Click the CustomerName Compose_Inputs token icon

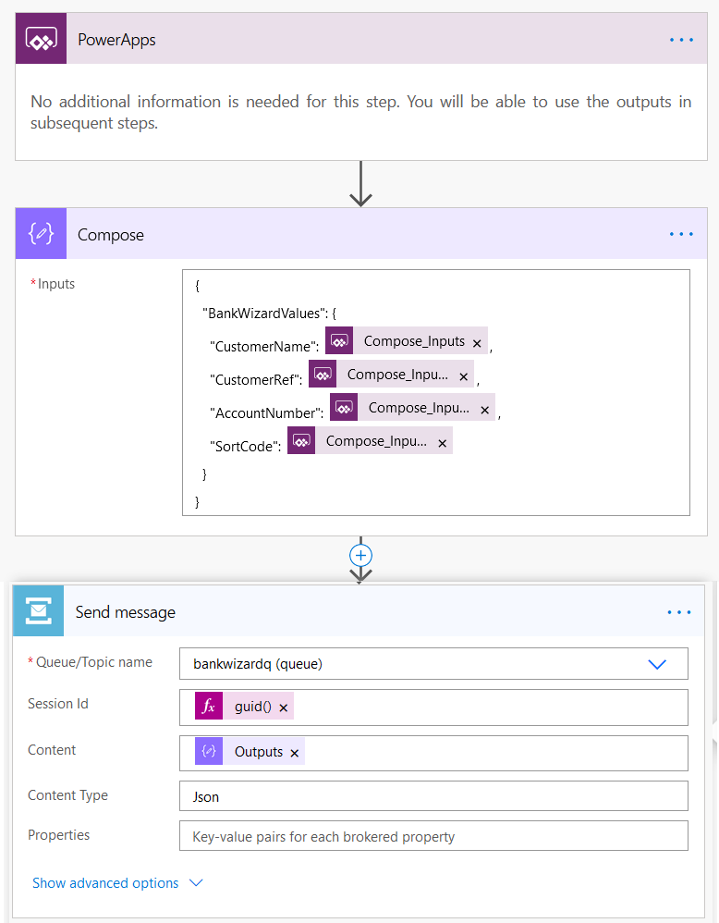click(339, 340)
